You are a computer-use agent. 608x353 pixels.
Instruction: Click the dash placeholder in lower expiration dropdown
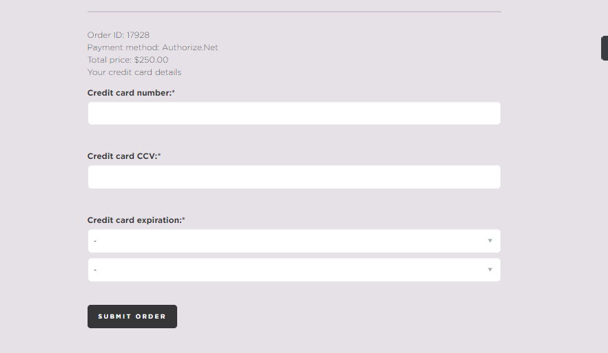point(95,270)
